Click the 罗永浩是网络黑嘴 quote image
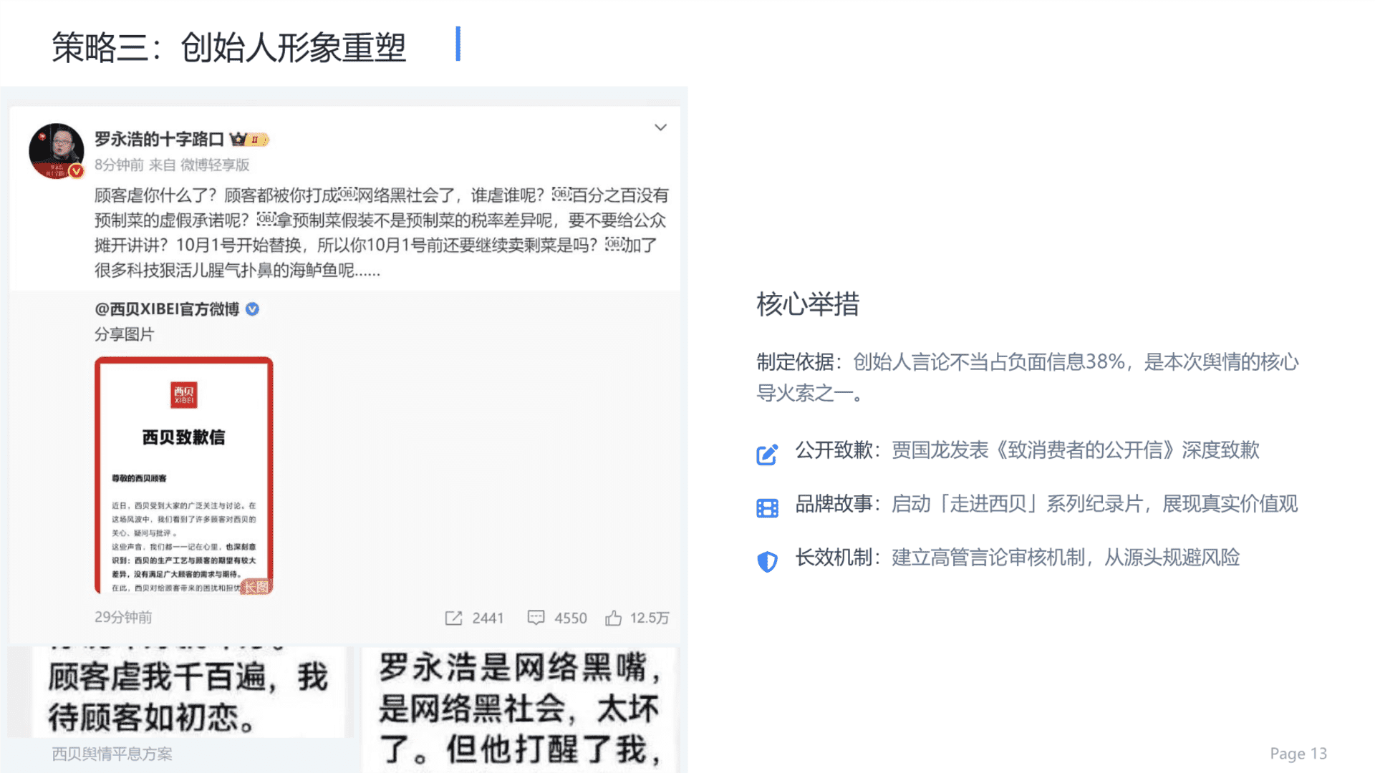The width and height of the screenshot is (1375, 773). pos(519,709)
